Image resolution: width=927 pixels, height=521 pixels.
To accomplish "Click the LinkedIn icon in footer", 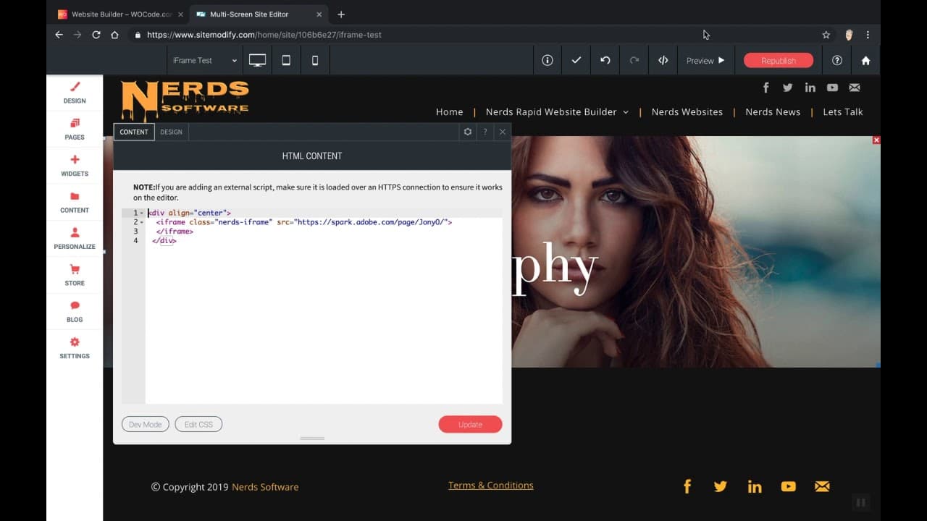I will click(755, 486).
